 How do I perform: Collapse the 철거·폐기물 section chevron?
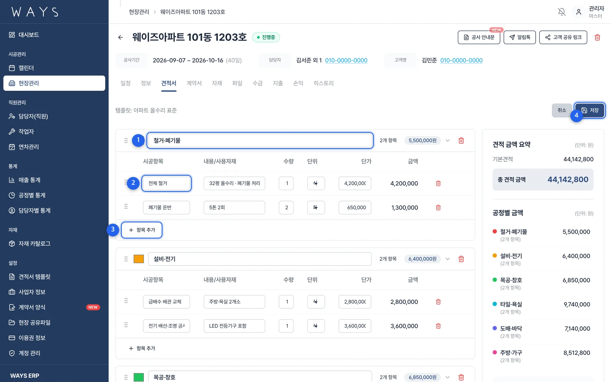[x=448, y=141]
